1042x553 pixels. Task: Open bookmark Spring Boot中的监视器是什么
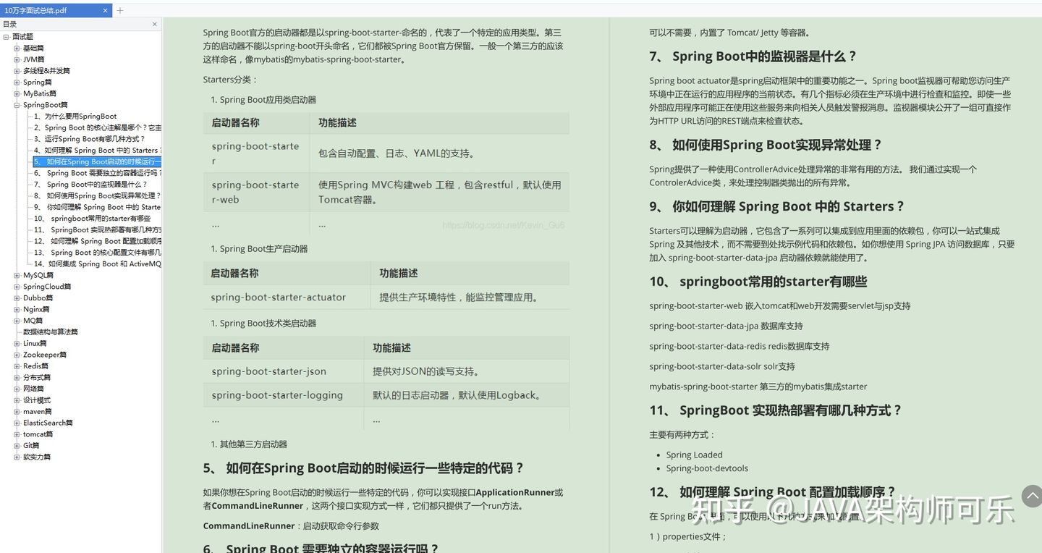tap(91, 184)
